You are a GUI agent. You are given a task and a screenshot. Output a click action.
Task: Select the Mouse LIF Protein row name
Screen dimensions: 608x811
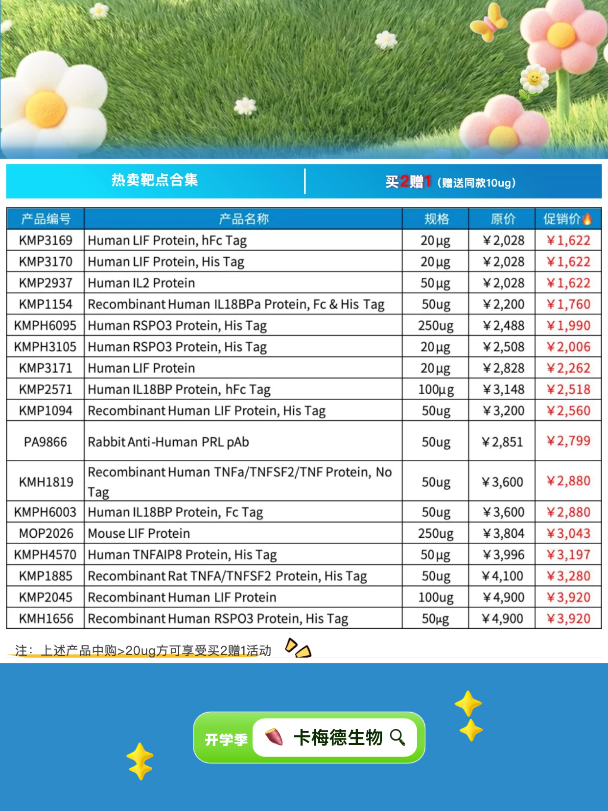coord(139,533)
